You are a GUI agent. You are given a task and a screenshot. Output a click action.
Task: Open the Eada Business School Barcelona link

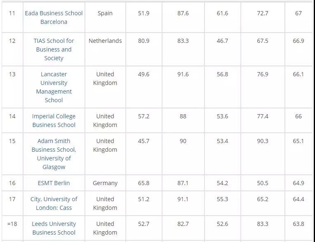click(54, 17)
